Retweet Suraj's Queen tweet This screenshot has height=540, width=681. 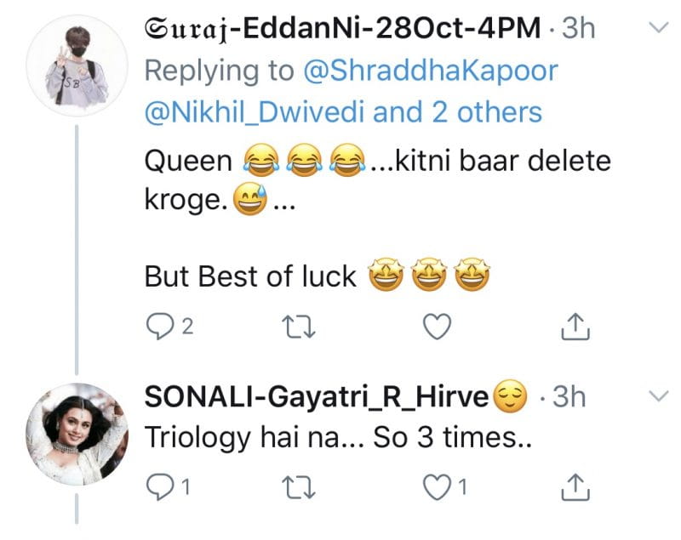[299, 327]
